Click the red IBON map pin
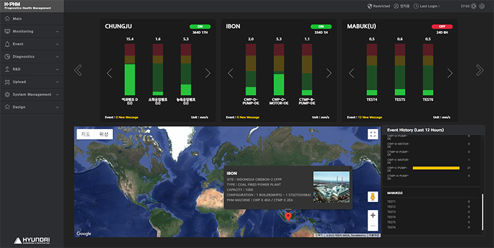Image resolution: width=494 pixels, height=248 pixels. (288, 217)
